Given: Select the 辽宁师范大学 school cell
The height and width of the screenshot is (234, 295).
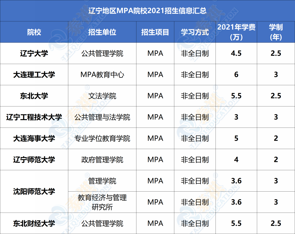Looking at the screenshot, I should [x=34, y=160].
